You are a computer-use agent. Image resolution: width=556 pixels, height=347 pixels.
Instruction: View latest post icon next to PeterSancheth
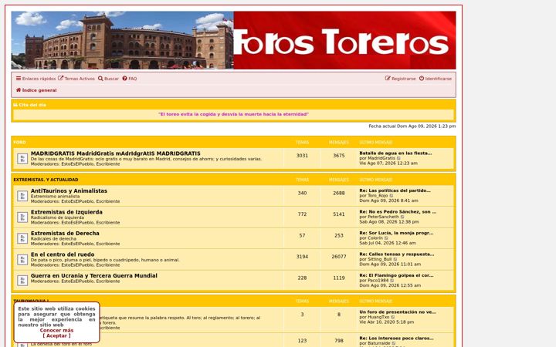[x=403, y=217]
